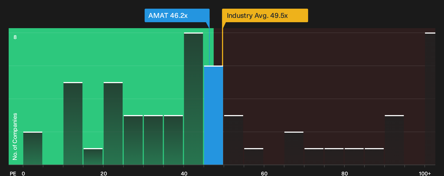This screenshot has width=444, height=176.
Task: Select the bar at PE 30–35
Action: click(x=153, y=140)
